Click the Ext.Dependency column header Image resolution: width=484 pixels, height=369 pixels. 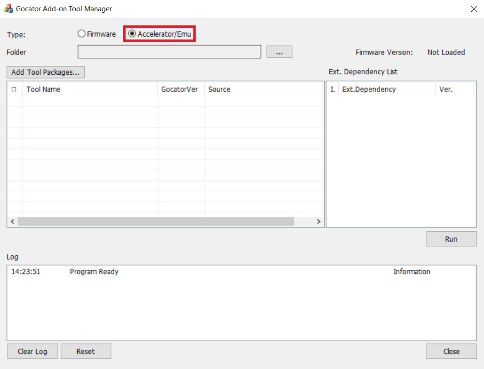pos(387,89)
